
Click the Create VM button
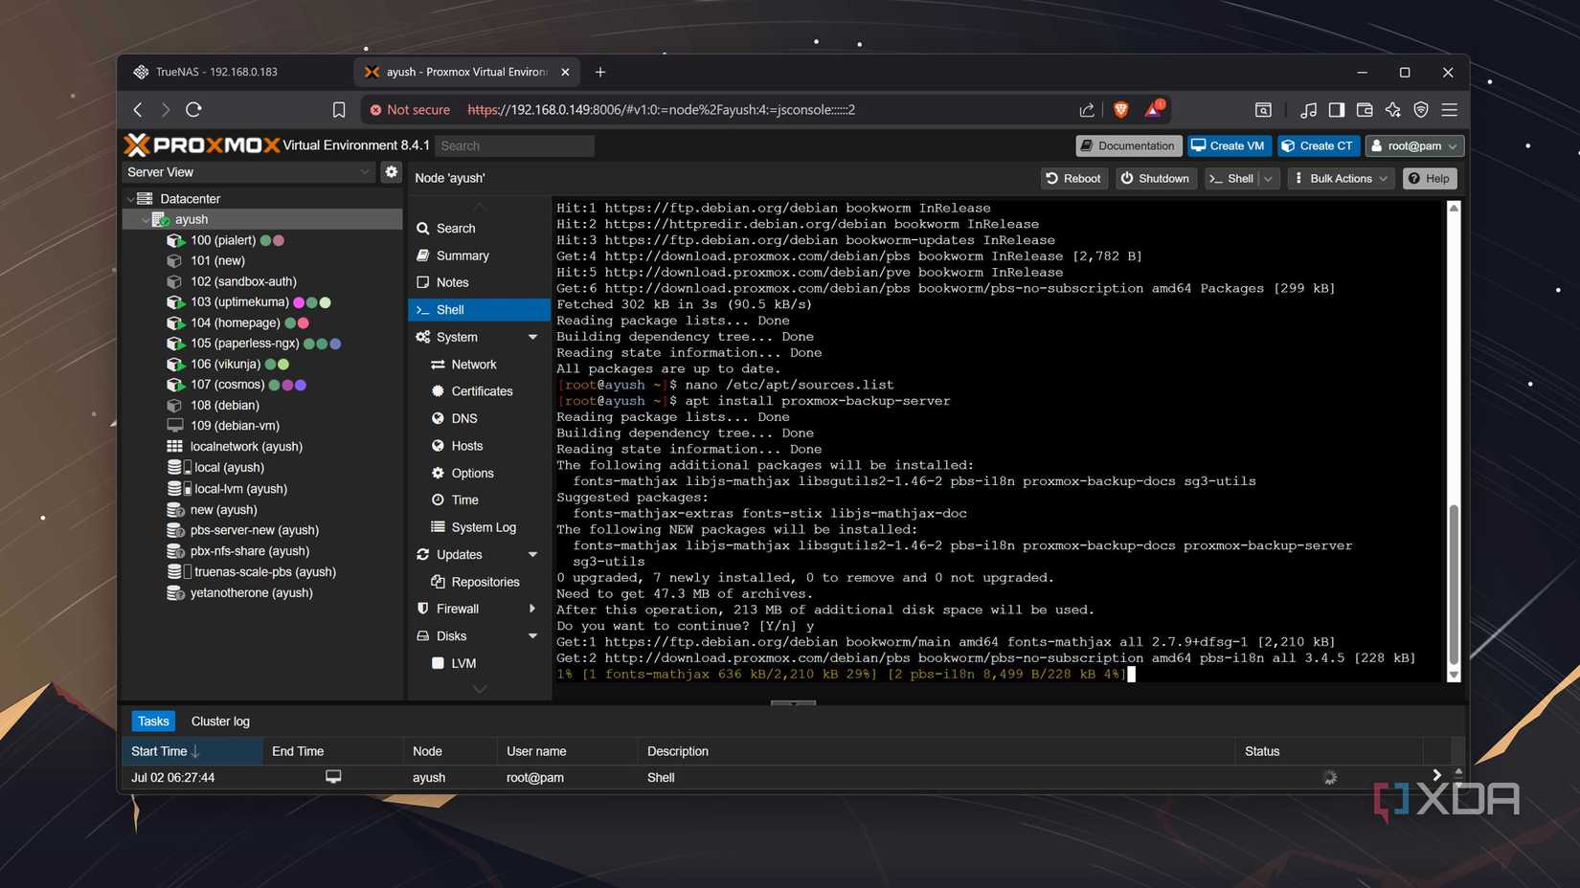click(x=1229, y=145)
